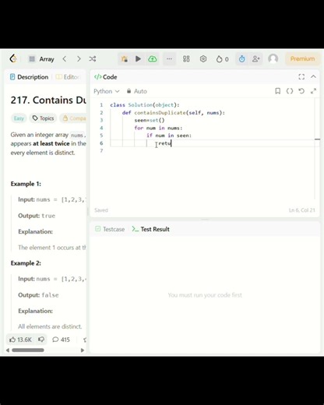Select the Code panel tab
This screenshot has width=324, height=405.
[x=106, y=77]
